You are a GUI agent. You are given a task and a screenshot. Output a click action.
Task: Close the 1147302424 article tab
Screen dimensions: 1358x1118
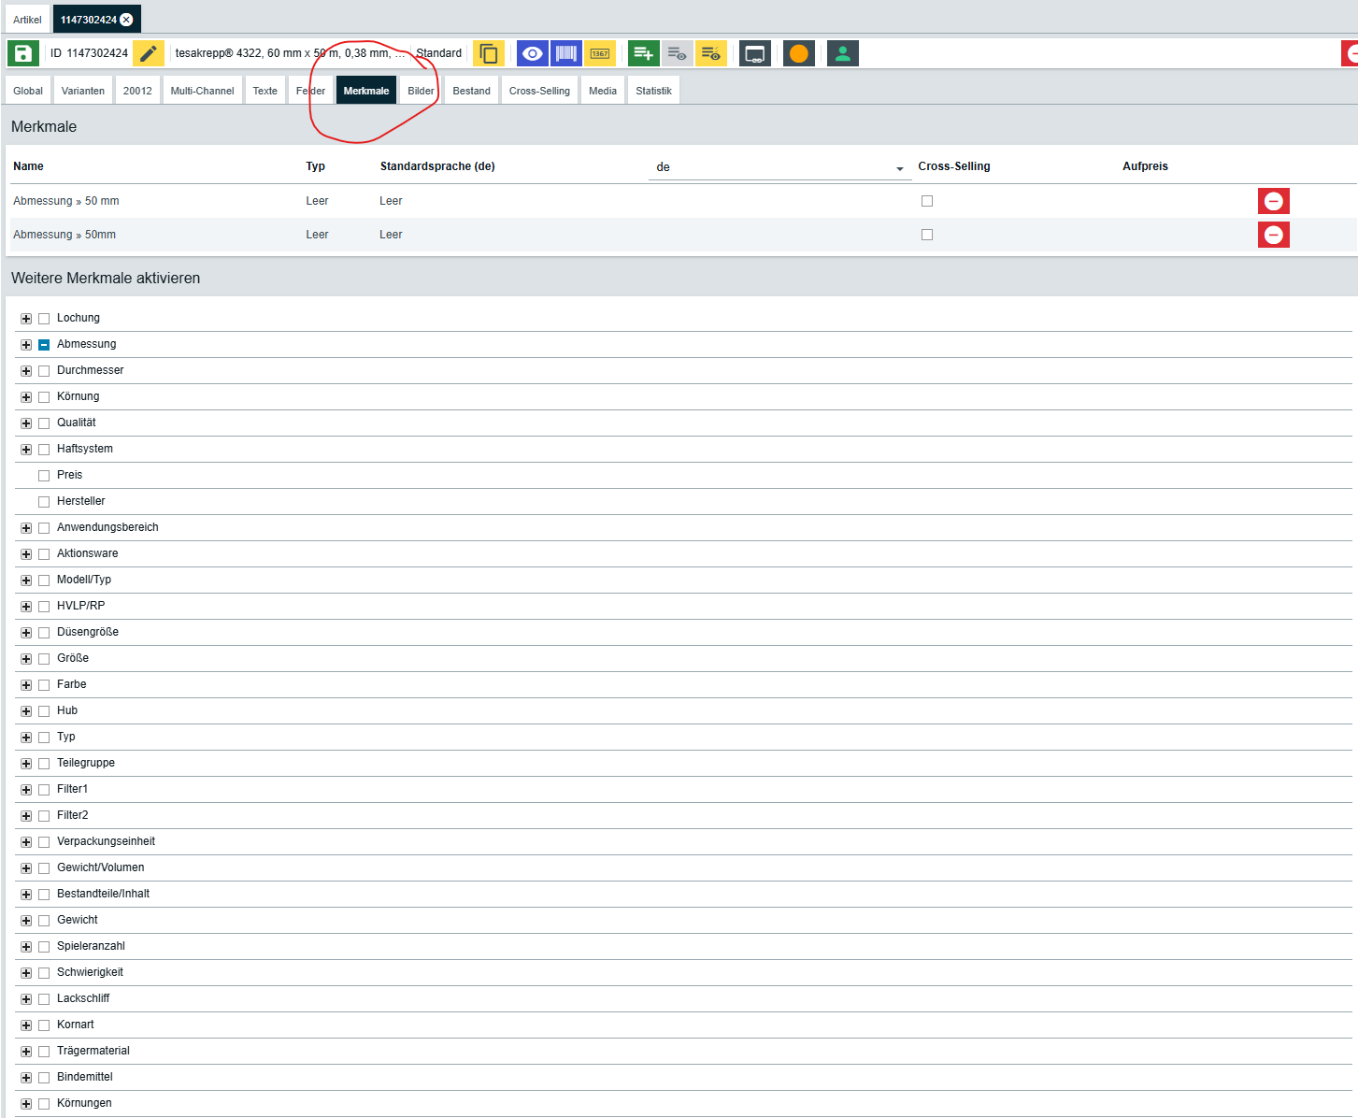(x=127, y=20)
